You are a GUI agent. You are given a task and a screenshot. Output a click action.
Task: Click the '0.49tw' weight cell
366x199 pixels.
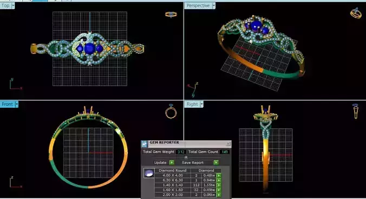[x=209, y=190]
